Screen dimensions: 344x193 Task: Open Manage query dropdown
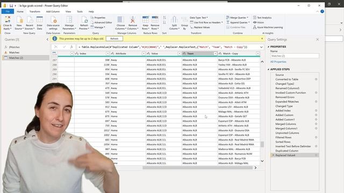coord(98,27)
